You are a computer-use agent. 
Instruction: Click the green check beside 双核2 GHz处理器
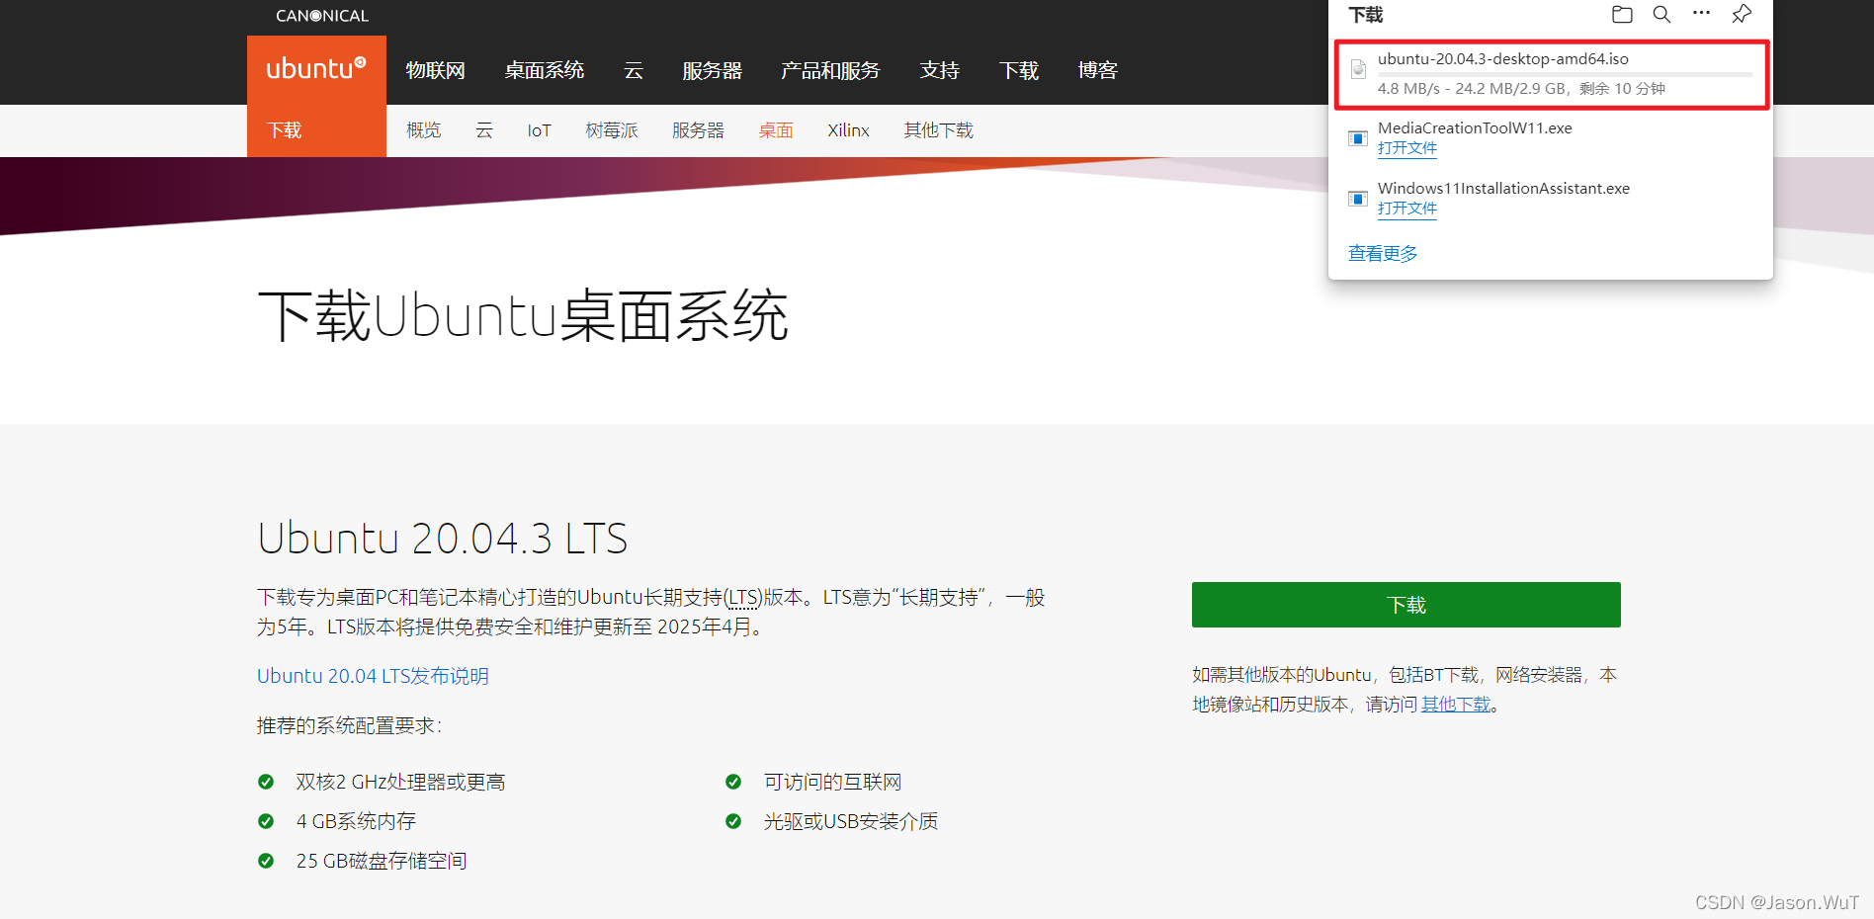pos(266,782)
